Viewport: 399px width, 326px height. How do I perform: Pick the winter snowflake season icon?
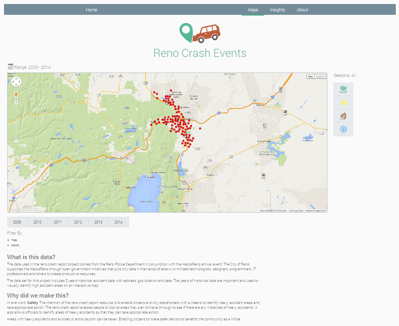(x=343, y=129)
